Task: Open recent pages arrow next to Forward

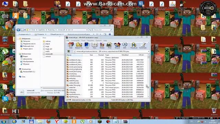Action: (25, 30)
